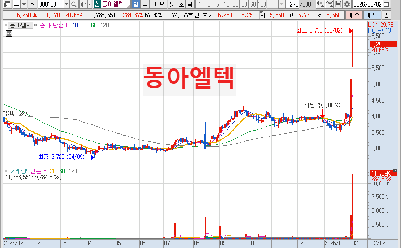The height and width of the screenshot is (248, 401).
Task: Select the 일 daily chart tab
Action: tap(136, 4)
